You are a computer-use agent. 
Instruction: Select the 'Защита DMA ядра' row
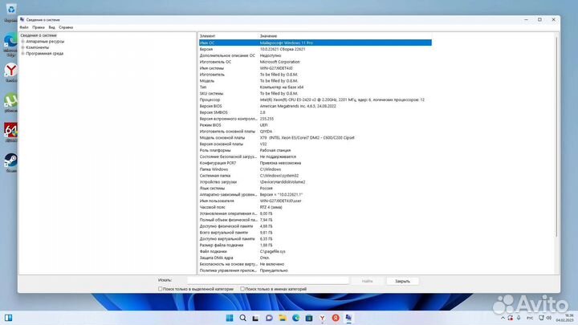pyautogui.click(x=315, y=258)
